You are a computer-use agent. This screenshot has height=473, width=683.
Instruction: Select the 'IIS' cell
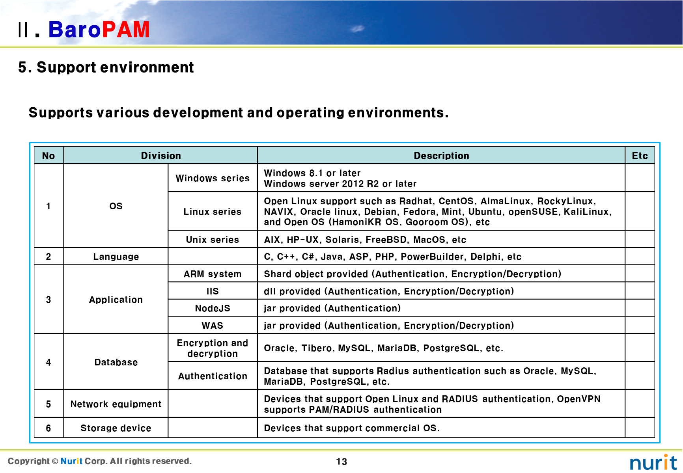[213, 291]
